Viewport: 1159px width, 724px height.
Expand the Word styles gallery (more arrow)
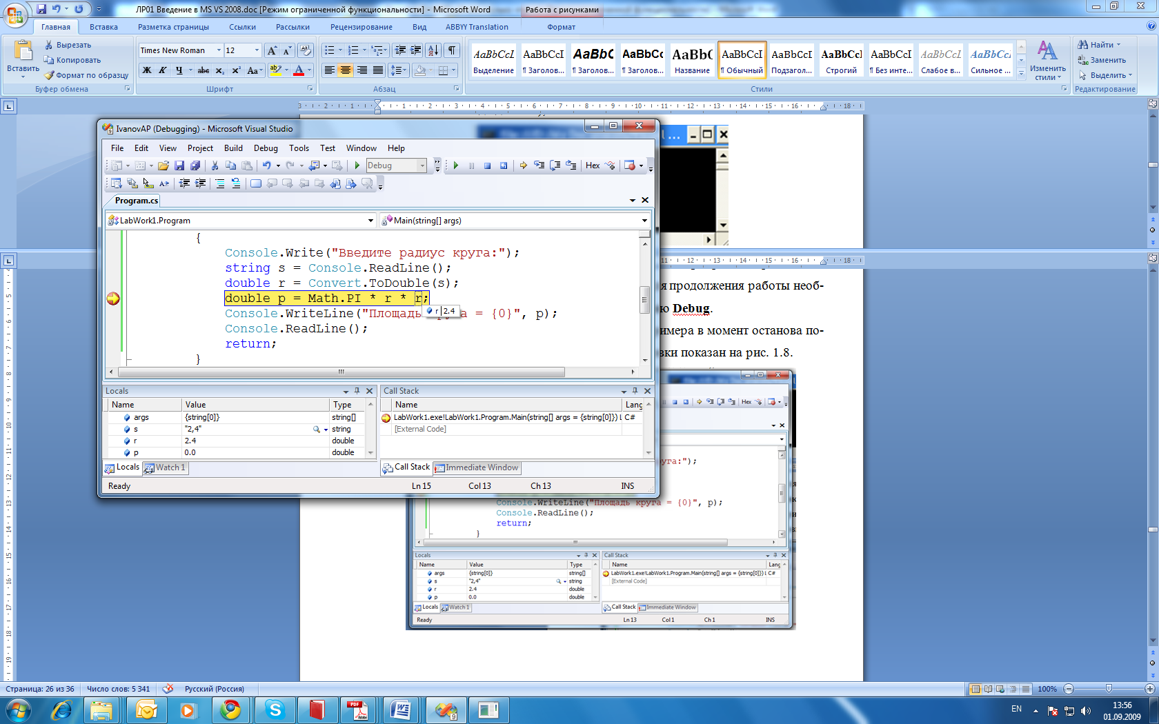click(x=1021, y=73)
